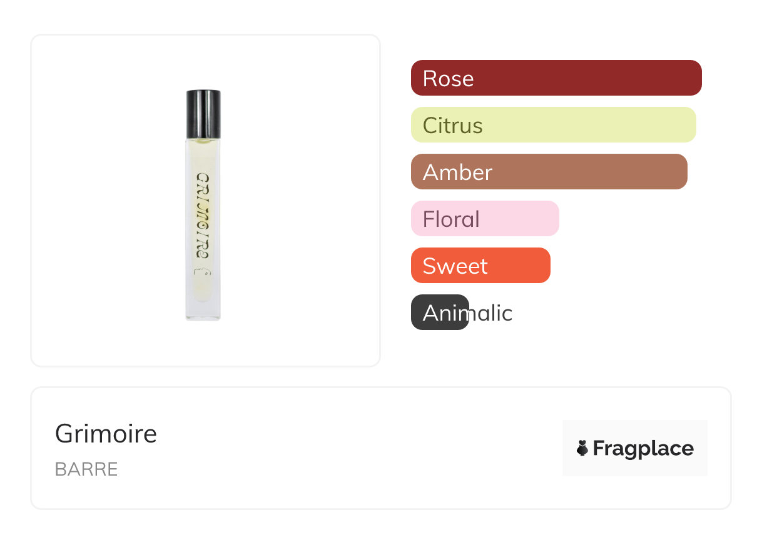Click the light gray Fragplace logo badge
The height and width of the screenshot is (540, 762).
(x=634, y=431)
